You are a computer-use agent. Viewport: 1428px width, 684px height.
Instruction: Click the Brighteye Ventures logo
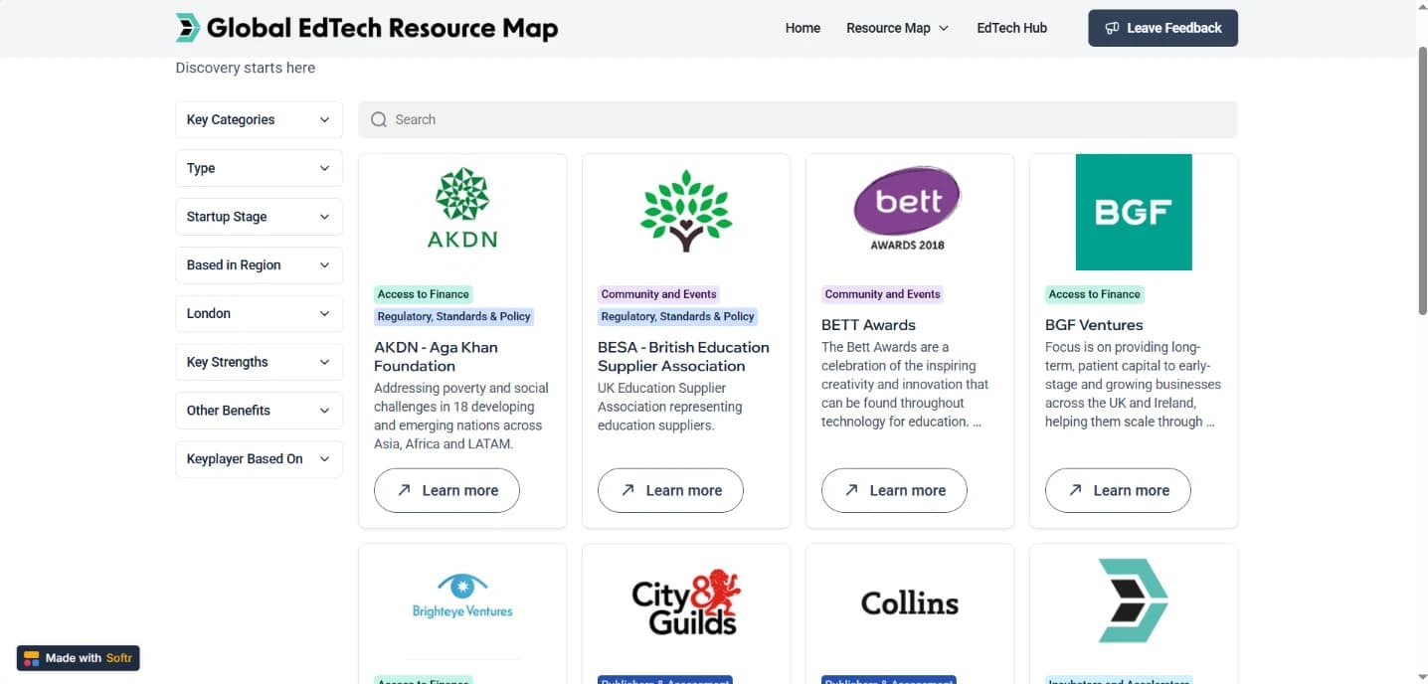point(462,597)
